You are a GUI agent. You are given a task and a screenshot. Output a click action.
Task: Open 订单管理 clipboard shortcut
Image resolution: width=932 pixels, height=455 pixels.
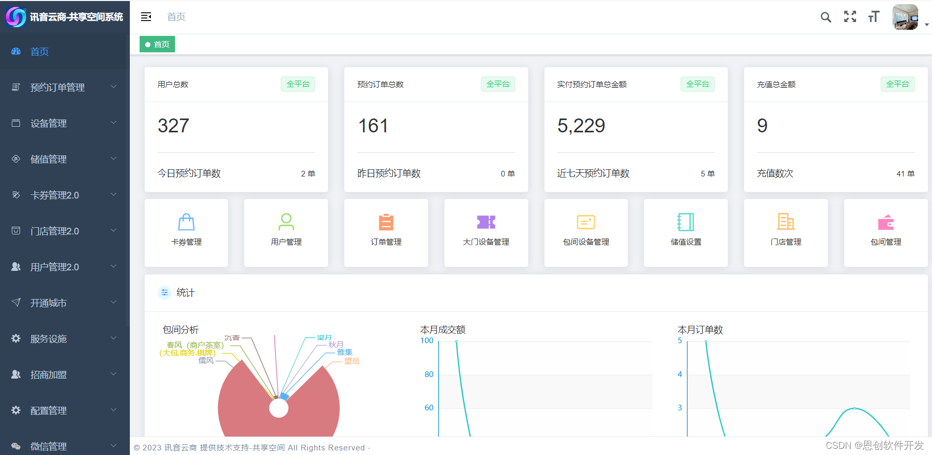click(386, 232)
